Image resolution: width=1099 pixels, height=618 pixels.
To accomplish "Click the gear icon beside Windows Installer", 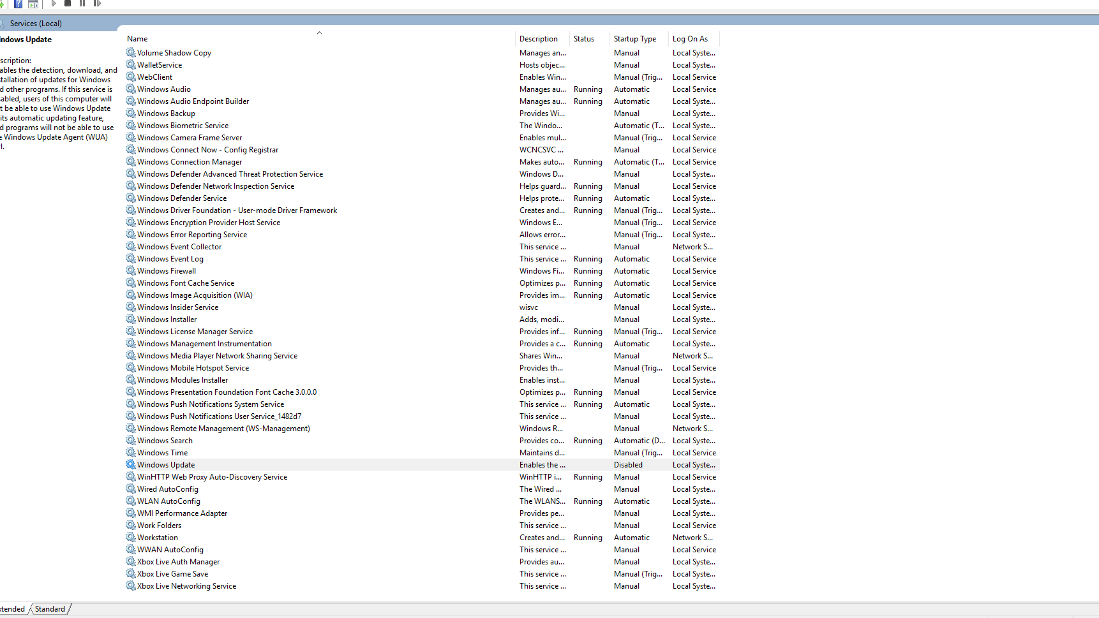I will tap(131, 319).
